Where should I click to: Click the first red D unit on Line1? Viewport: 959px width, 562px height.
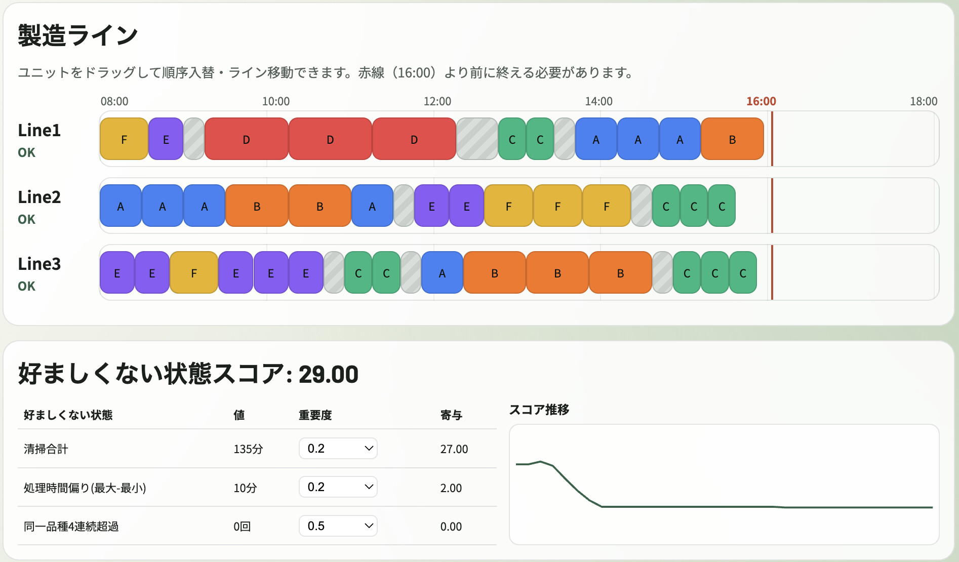[246, 139]
